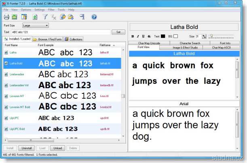Viewport: 247px width, 163px height.
Task: Open the Help menu
Action: [71, 10]
